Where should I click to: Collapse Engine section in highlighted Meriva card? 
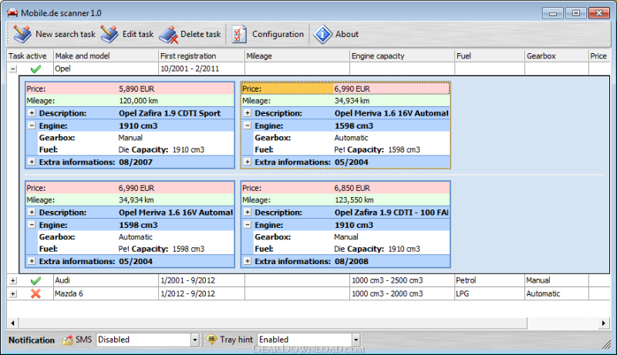pyautogui.click(x=247, y=126)
